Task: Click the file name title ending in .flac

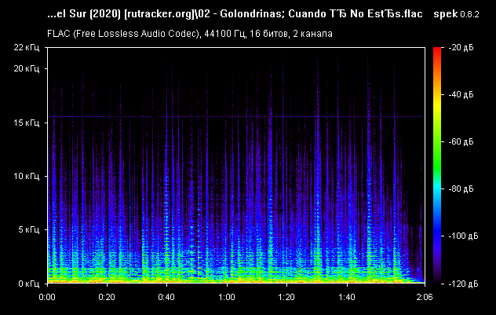Action: click(235, 14)
